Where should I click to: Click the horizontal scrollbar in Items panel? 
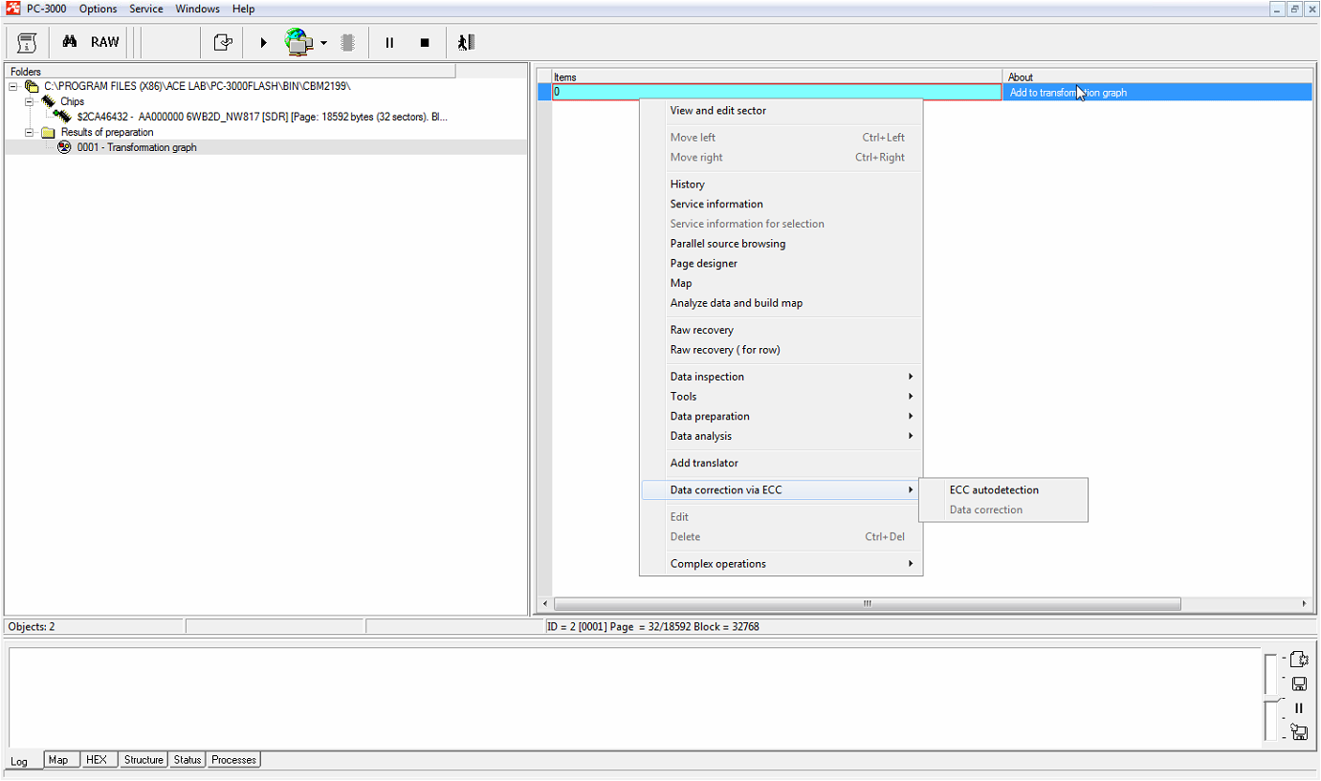click(867, 603)
